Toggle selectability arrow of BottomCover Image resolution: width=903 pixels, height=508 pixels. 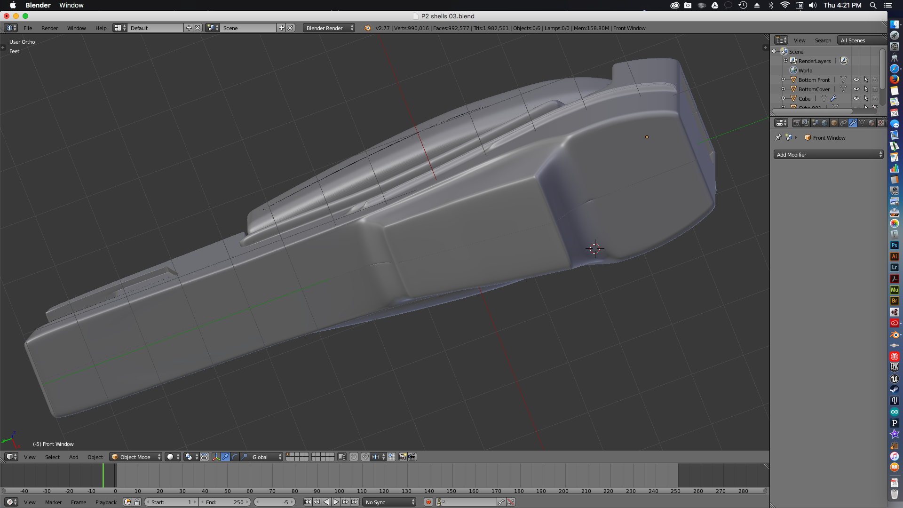coord(866,89)
